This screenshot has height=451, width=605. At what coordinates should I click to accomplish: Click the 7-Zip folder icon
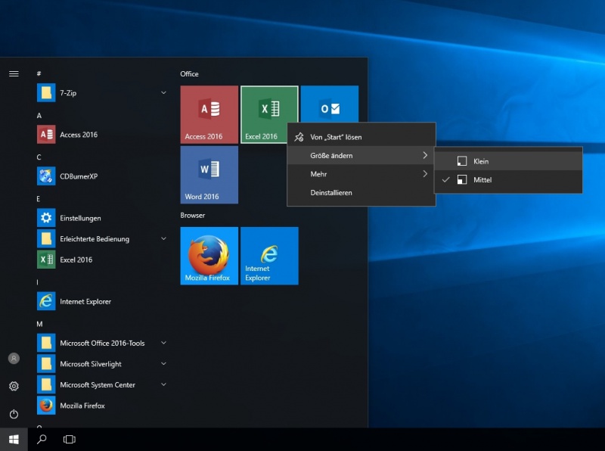point(46,92)
